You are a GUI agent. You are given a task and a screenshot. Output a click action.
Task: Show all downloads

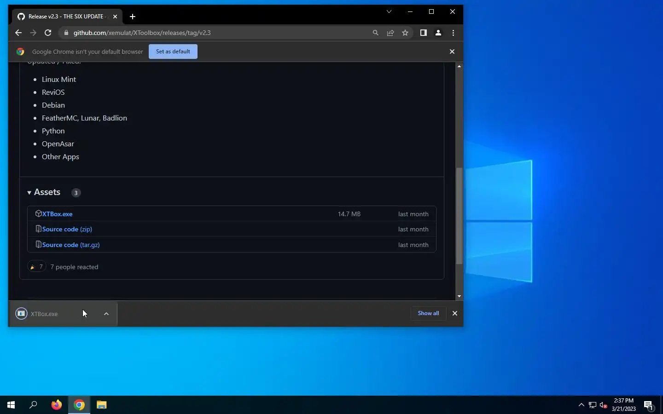[428, 313]
